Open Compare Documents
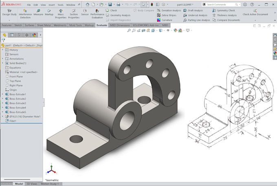The height and width of the screenshot is (186, 277). pos(226,20)
